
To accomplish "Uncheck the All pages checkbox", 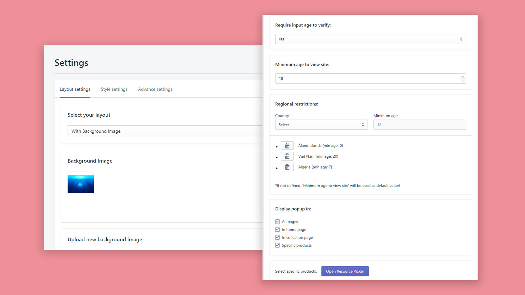I will click(x=277, y=222).
